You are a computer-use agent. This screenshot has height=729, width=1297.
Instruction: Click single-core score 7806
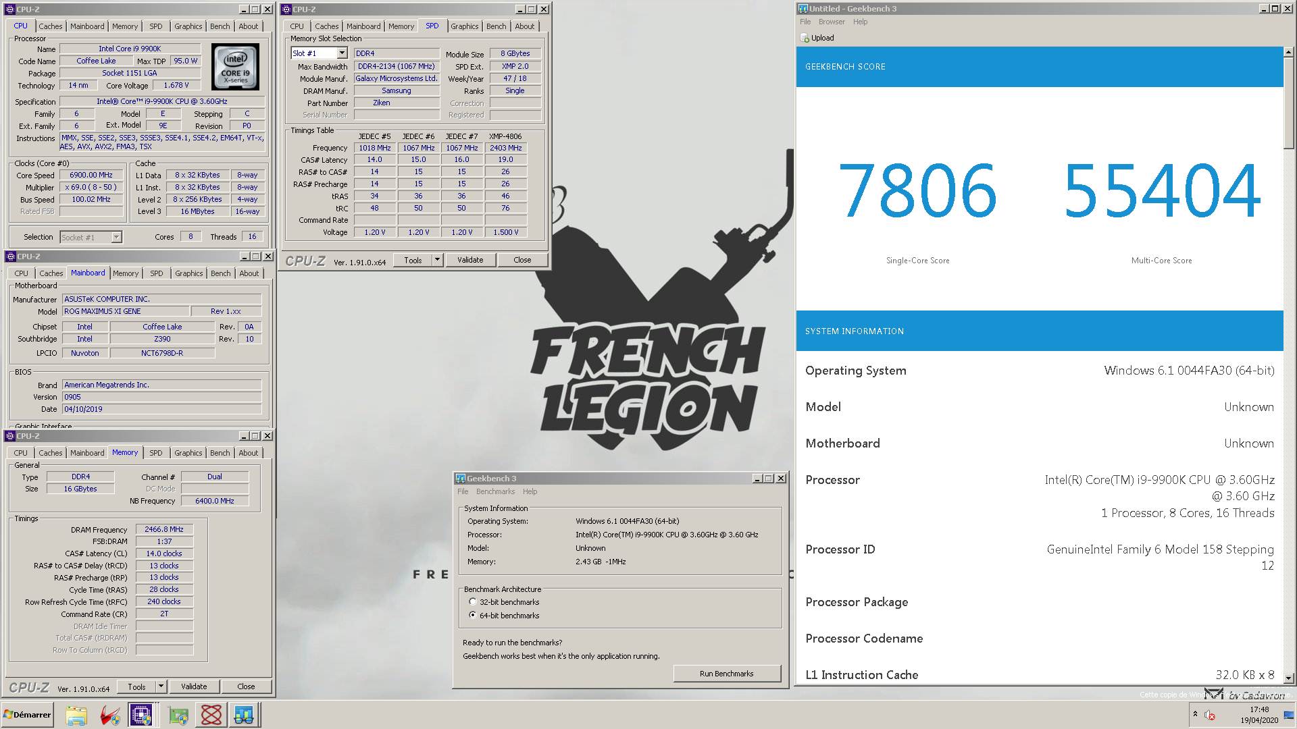click(x=917, y=191)
